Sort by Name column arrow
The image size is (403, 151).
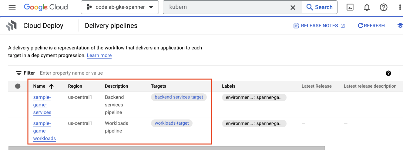pos(51,86)
